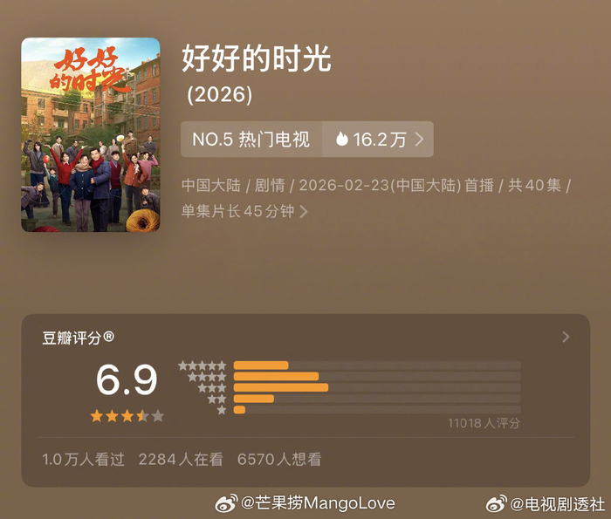Tap the one-star rating row icon
The height and width of the screenshot is (519, 611).
(x=222, y=410)
